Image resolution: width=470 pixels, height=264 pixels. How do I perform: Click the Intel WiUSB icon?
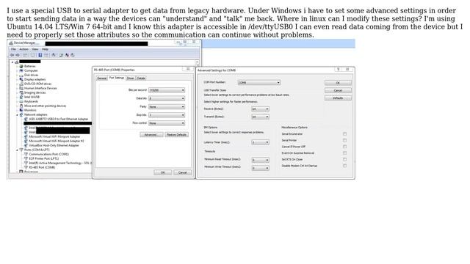pyautogui.click(x=21, y=97)
